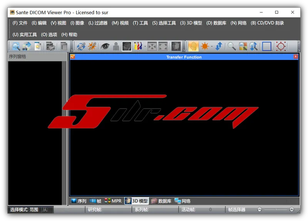This screenshot has width=308, height=221.
Task: Click the 序列窗格 vertical scrollbar
Action: tap(64, 133)
